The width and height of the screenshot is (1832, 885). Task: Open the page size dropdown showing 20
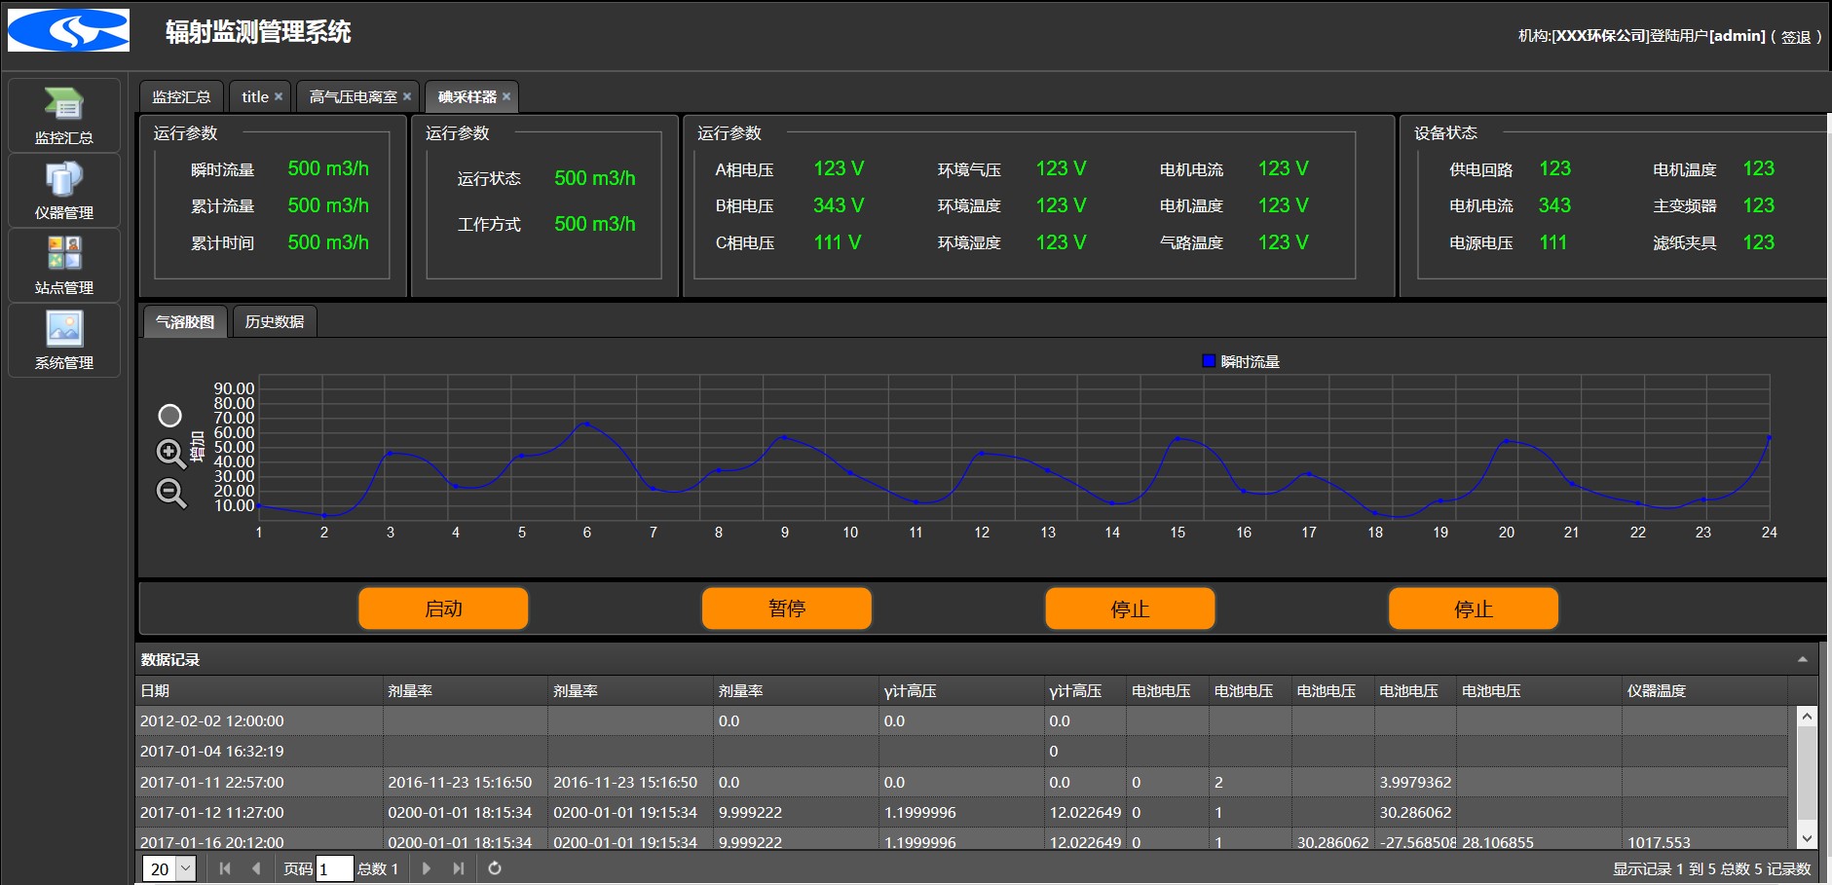coord(185,868)
